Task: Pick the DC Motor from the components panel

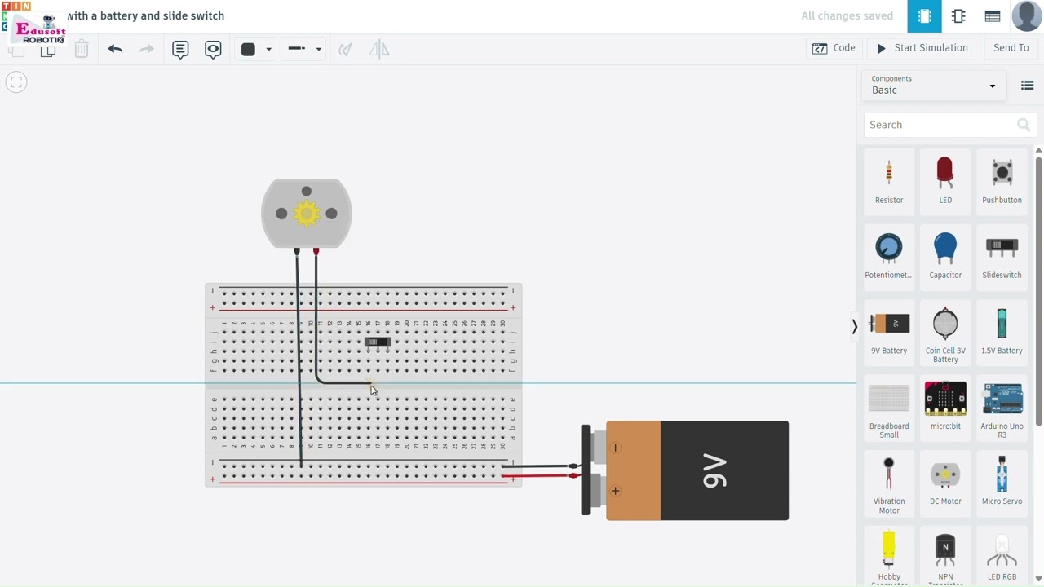Action: (945, 483)
